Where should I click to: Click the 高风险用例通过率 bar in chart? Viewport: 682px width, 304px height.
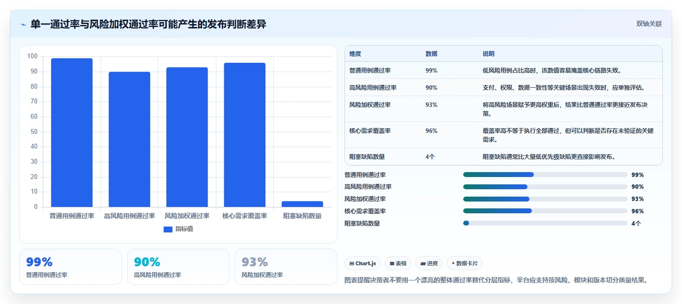130,139
